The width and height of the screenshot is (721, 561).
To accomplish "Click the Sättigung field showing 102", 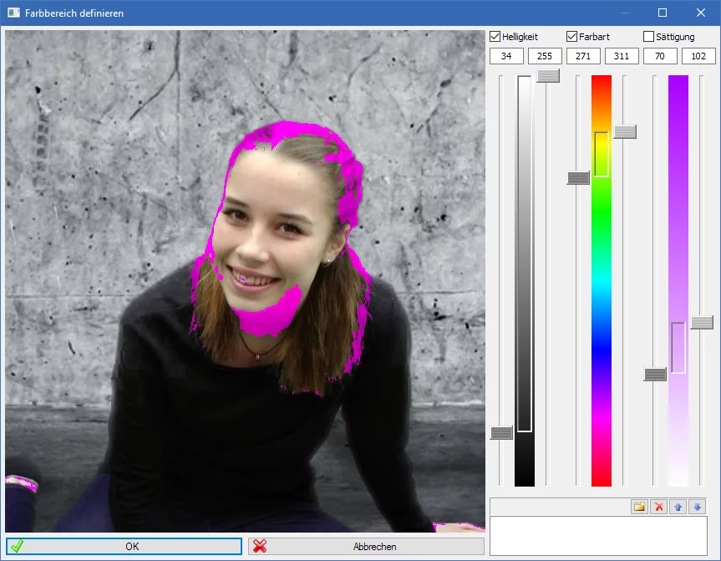I will pos(698,56).
